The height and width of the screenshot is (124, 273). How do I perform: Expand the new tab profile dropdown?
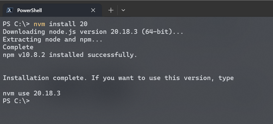point(123,10)
